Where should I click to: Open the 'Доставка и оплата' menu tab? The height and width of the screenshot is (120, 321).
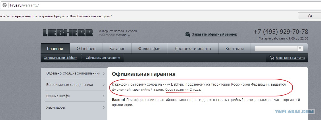tap(193, 49)
